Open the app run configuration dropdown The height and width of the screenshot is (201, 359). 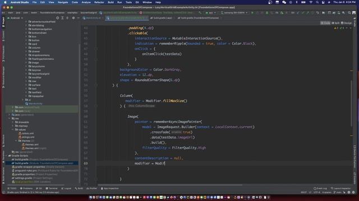point(211,13)
